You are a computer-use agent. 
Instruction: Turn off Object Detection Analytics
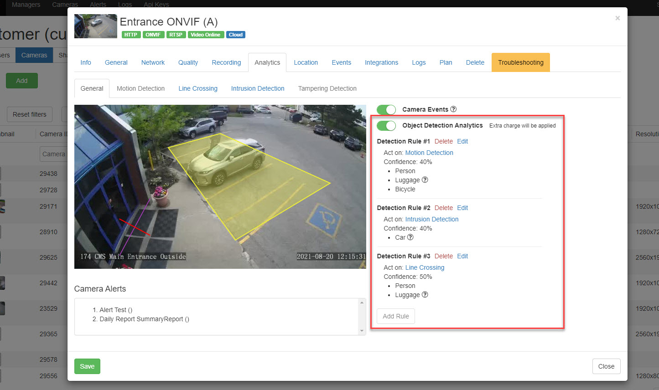tap(386, 126)
